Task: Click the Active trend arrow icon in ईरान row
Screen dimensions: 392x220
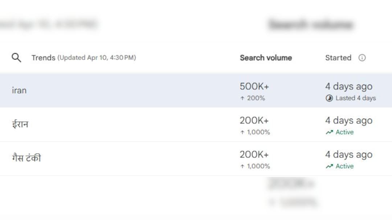Action: (329, 132)
